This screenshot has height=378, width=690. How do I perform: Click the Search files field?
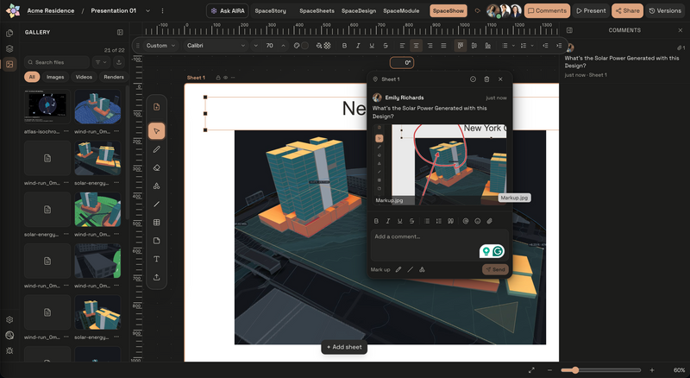coord(57,62)
